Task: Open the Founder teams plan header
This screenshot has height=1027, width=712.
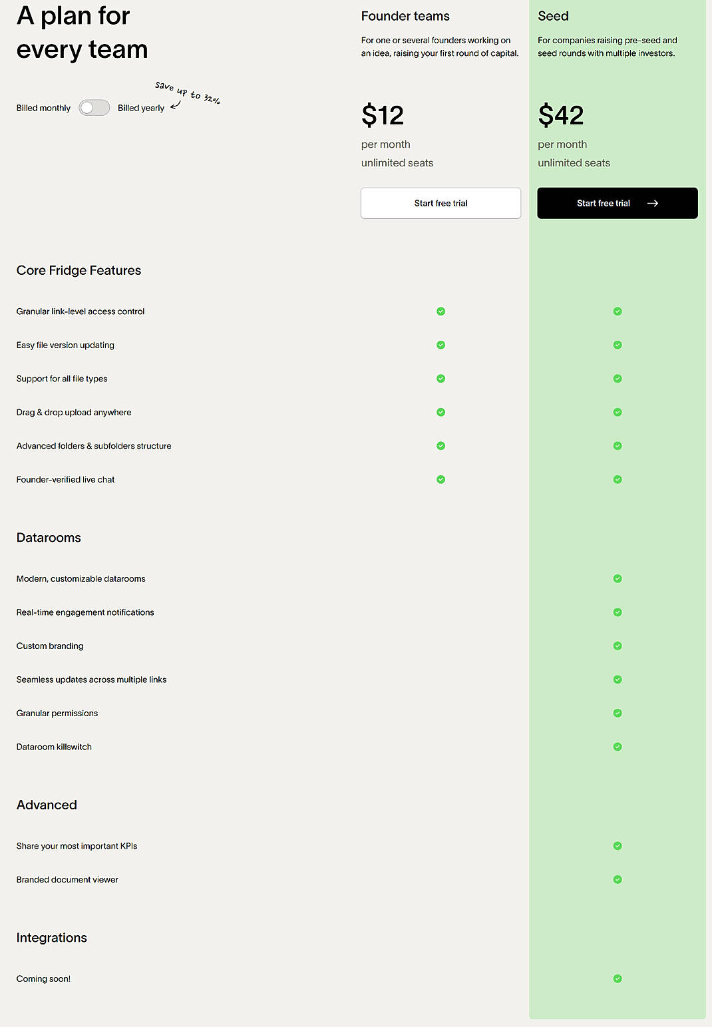Action: [405, 16]
